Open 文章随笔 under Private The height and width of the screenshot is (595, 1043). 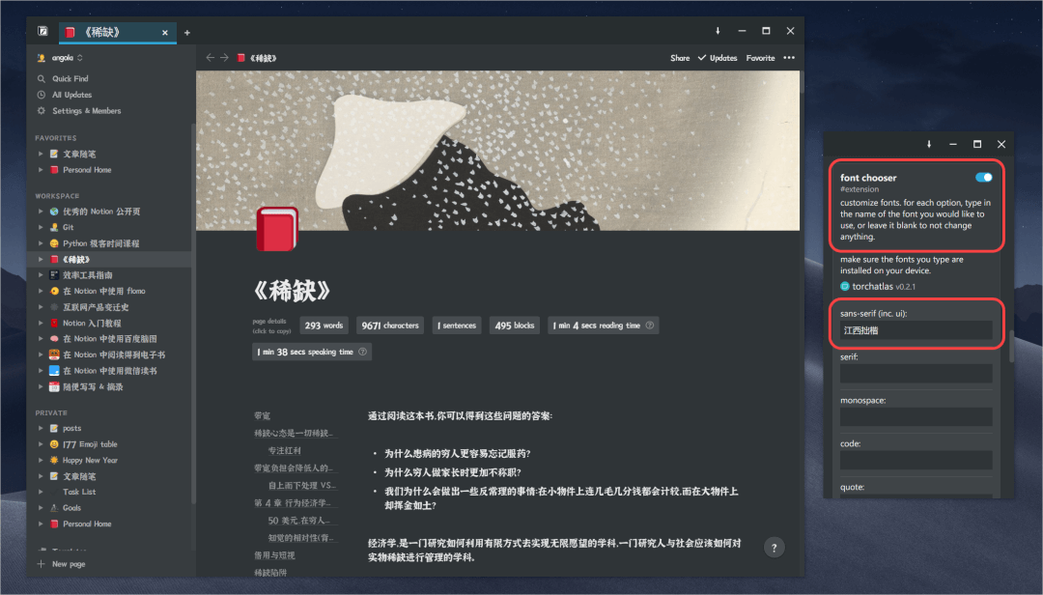(79, 476)
